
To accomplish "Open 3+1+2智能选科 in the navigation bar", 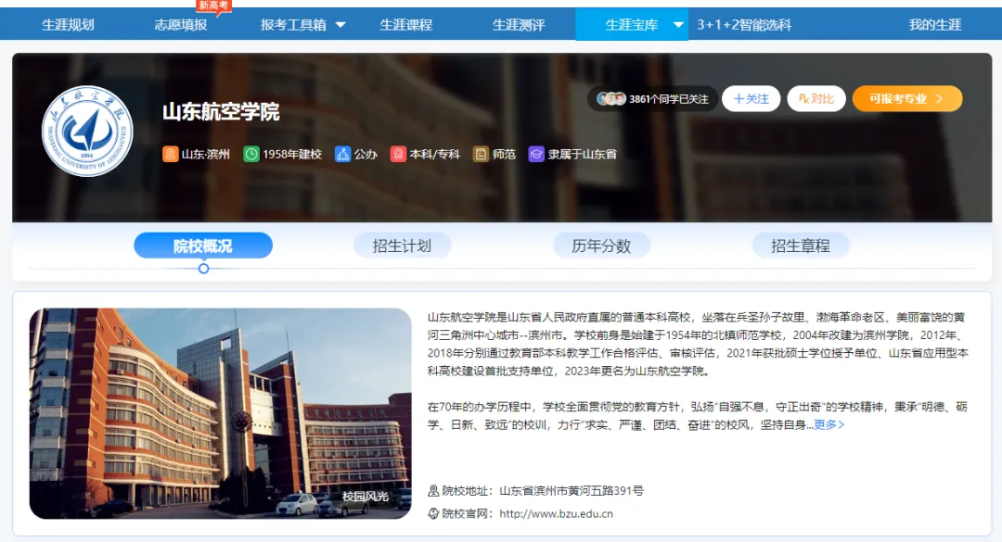I will [744, 25].
